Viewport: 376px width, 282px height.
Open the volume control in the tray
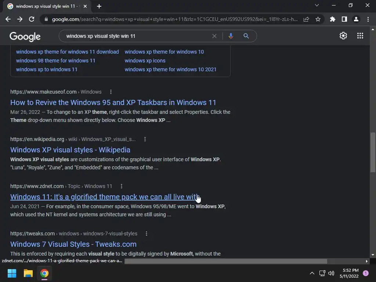[x=331, y=273]
